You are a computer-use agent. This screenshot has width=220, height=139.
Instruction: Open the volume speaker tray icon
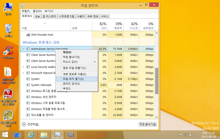point(191,135)
